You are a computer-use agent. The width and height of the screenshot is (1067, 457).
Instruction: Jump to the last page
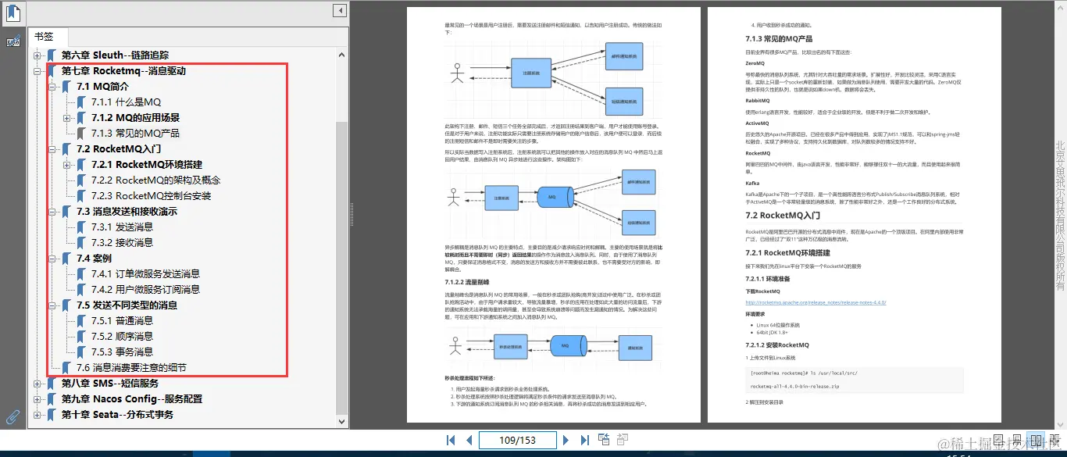586,440
